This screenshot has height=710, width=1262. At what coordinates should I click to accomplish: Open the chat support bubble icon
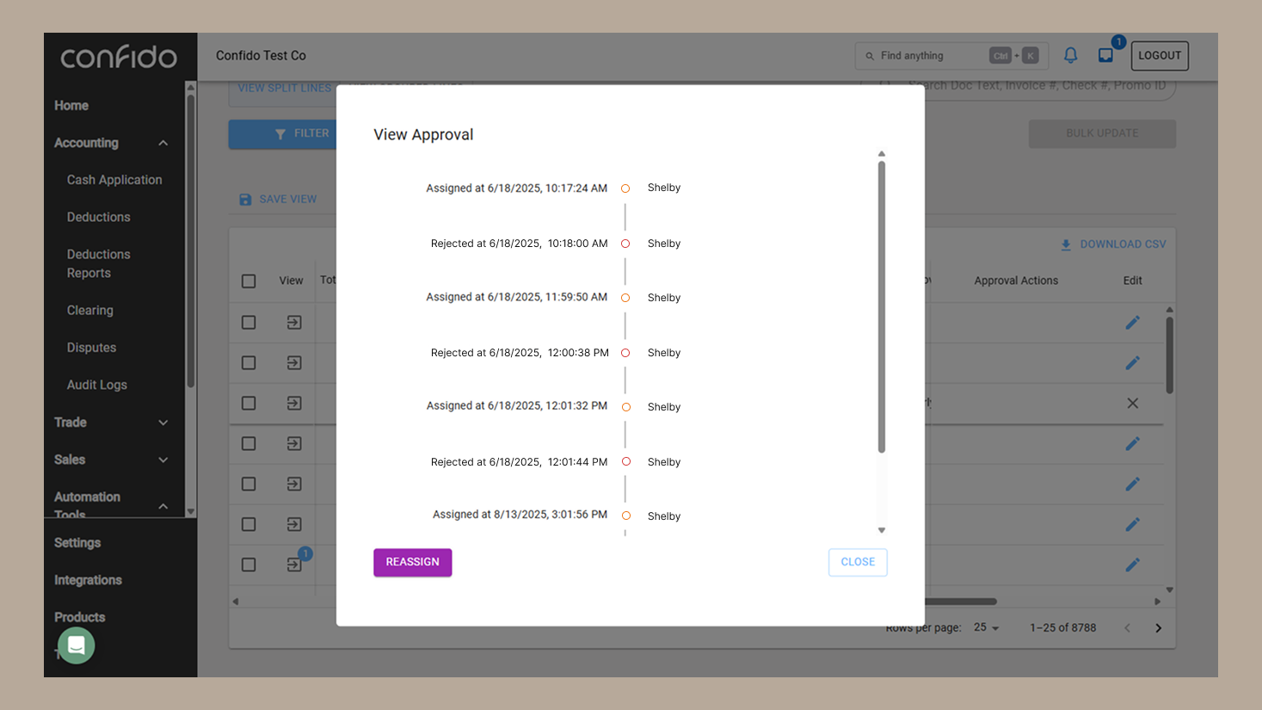[x=77, y=645]
